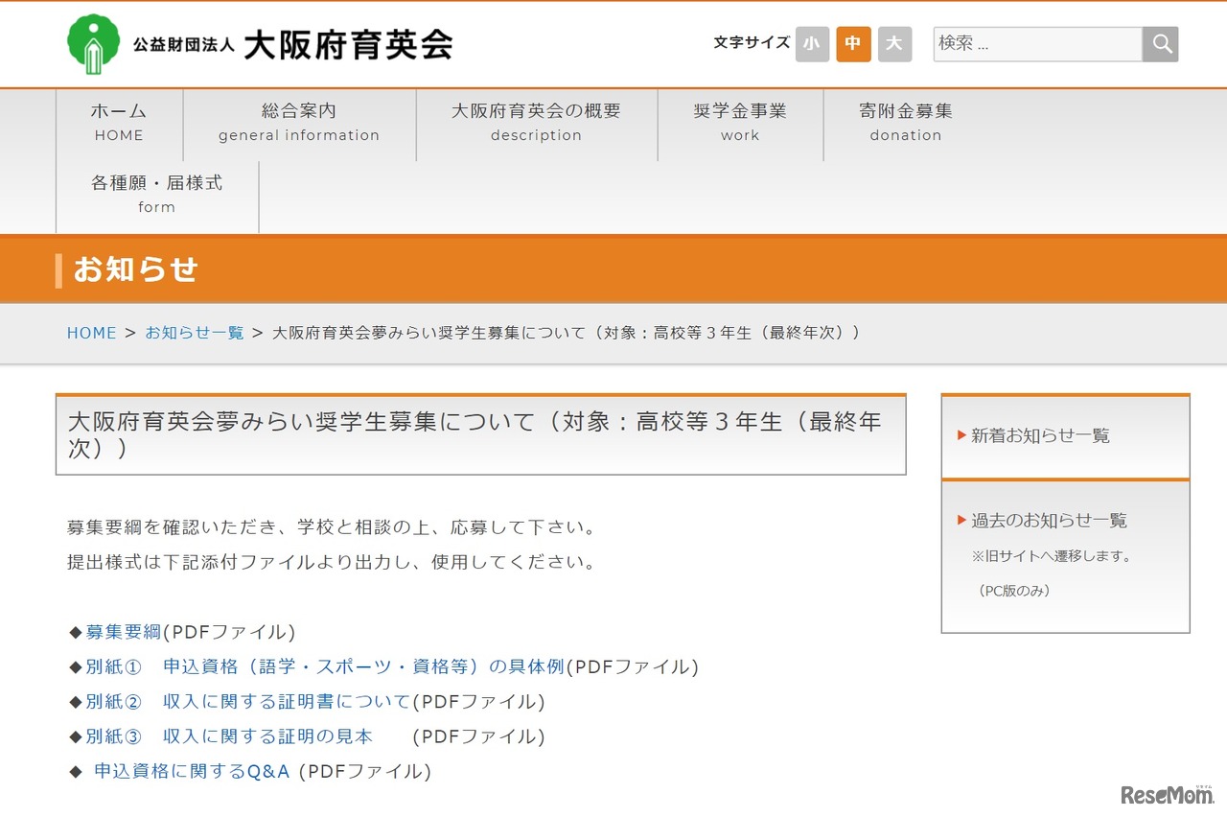
Task: Click the search magnifier icon
Action: tap(1160, 43)
